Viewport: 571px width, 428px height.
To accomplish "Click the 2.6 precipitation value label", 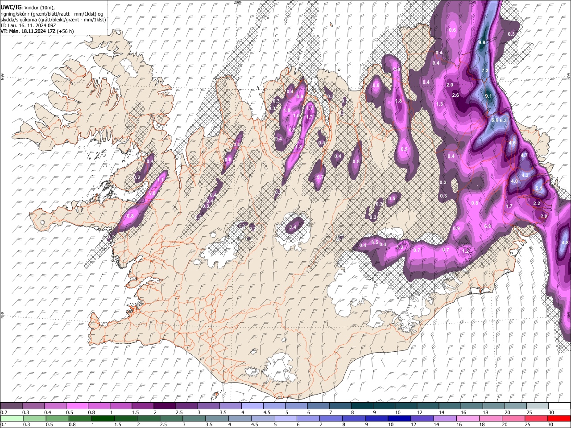I will 455,95.
